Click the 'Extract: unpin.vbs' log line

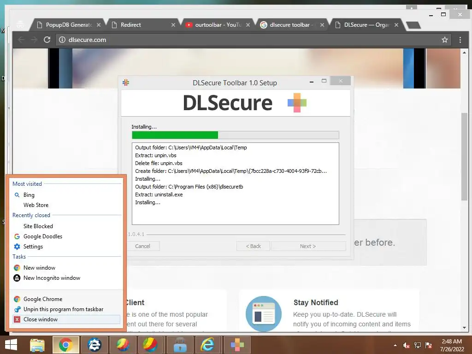[156, 155]
